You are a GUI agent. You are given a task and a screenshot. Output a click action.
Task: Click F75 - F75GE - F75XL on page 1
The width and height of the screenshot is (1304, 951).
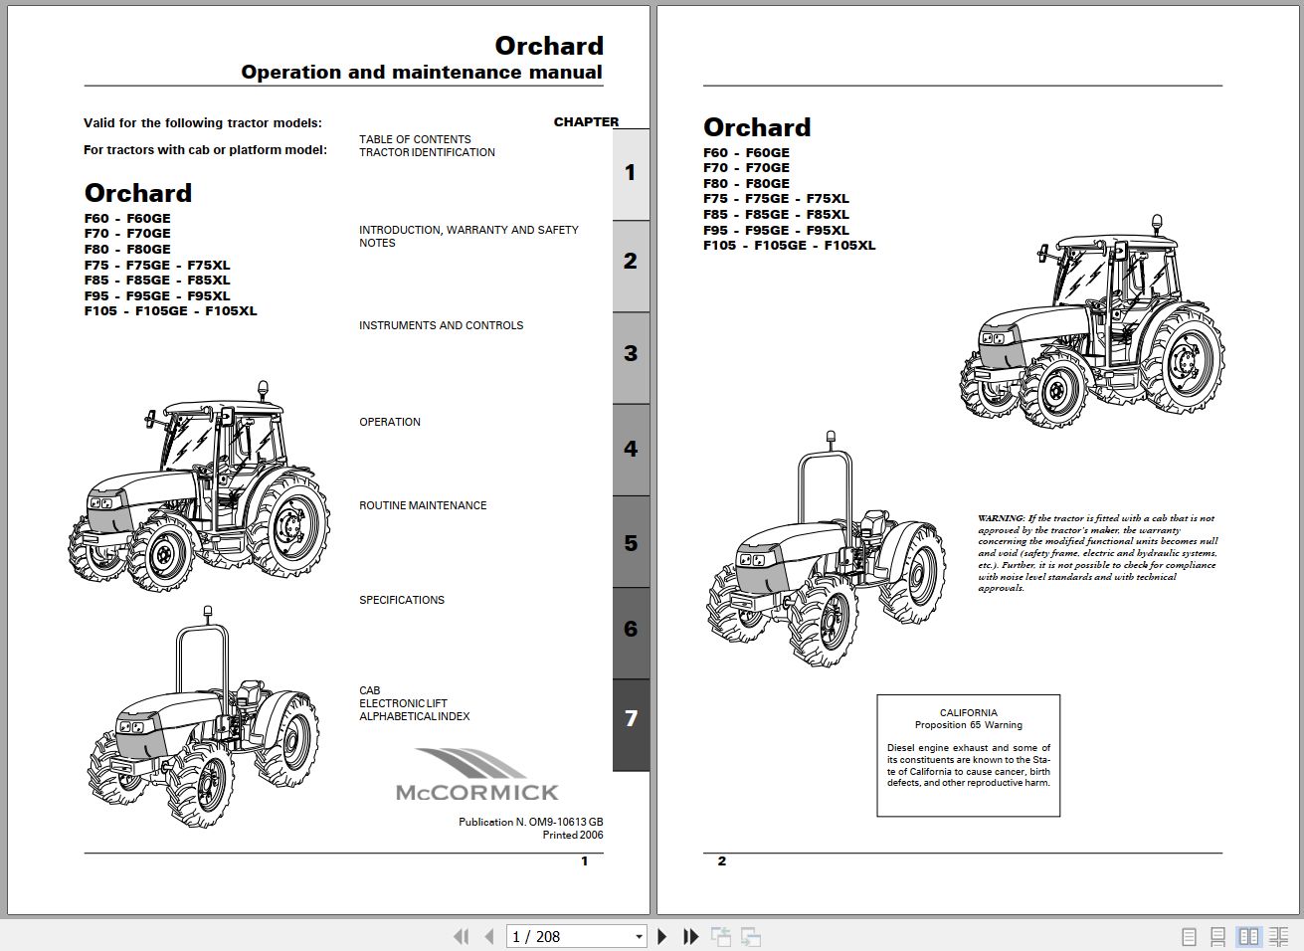point(157,265)
